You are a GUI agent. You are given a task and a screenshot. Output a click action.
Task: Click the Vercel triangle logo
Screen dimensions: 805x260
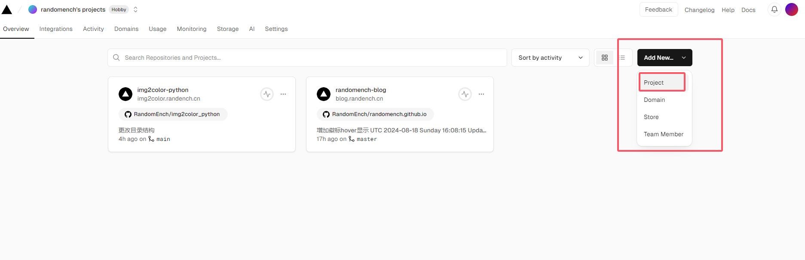[7, 9]
